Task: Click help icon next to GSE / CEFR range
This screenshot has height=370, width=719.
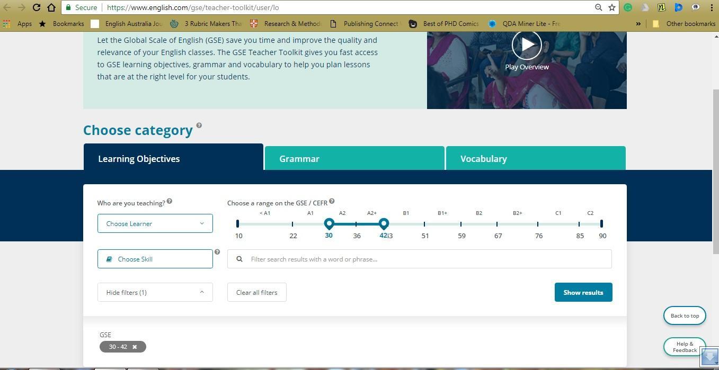Action: click(x=332, y=201)
